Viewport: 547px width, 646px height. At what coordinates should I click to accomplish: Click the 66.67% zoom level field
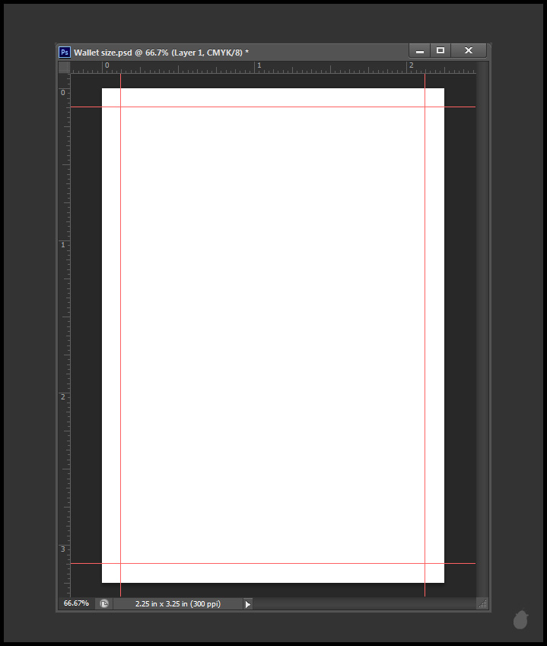coord(76,603)
